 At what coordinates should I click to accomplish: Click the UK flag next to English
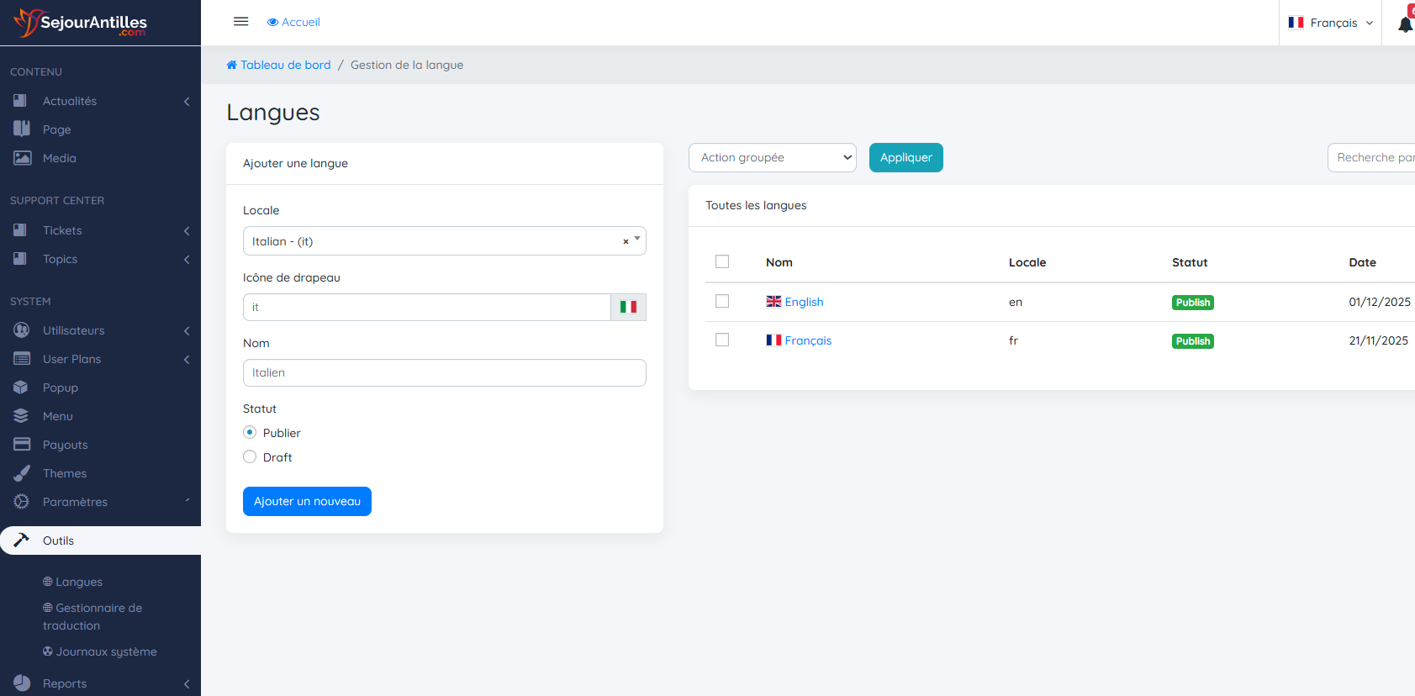coord(773,302)
